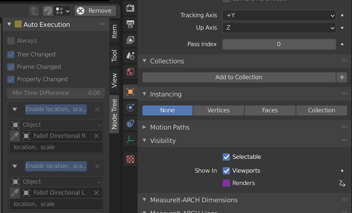Clear the Fallof Directional L object with X
Screen dimensions: 352x213
pyautogui.click(x=96, y=193)
